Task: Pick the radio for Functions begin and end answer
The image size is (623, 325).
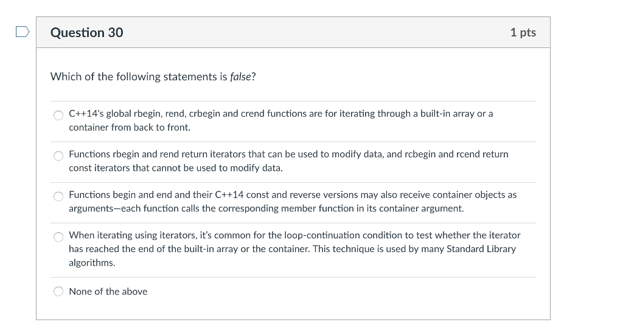Action: (x=58, y=196)
